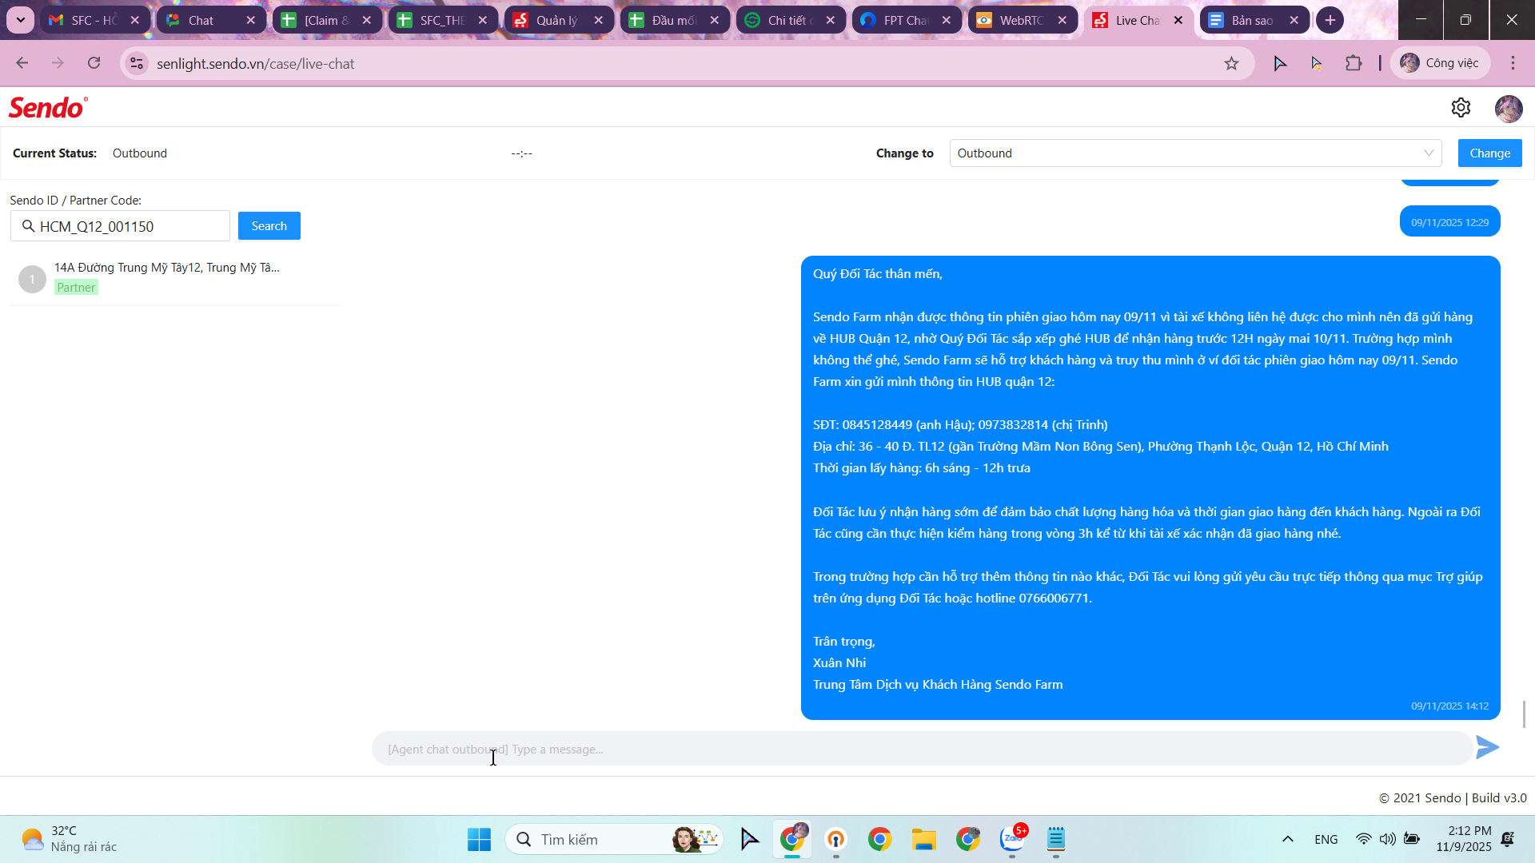Open the settings gear icon

tap(1461, 108)
